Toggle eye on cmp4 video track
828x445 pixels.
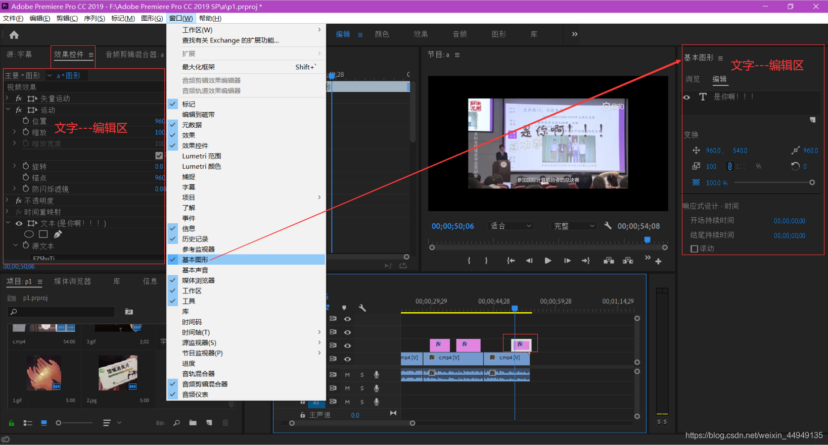348,359
